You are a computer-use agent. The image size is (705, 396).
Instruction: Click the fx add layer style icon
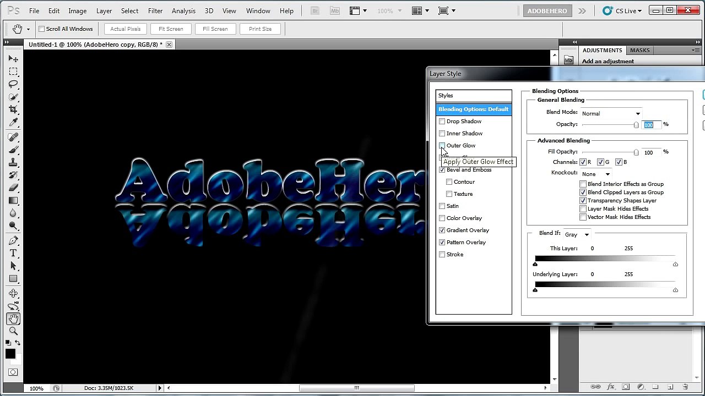tap(611, 387)
